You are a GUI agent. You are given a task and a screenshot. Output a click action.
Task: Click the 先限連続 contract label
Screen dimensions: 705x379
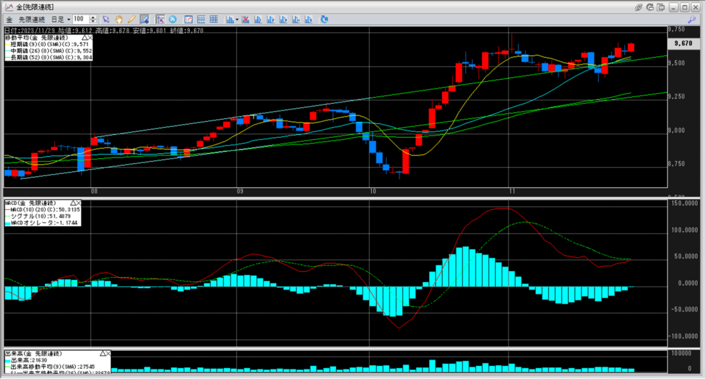pyautogui.click(x=32, y=20)
